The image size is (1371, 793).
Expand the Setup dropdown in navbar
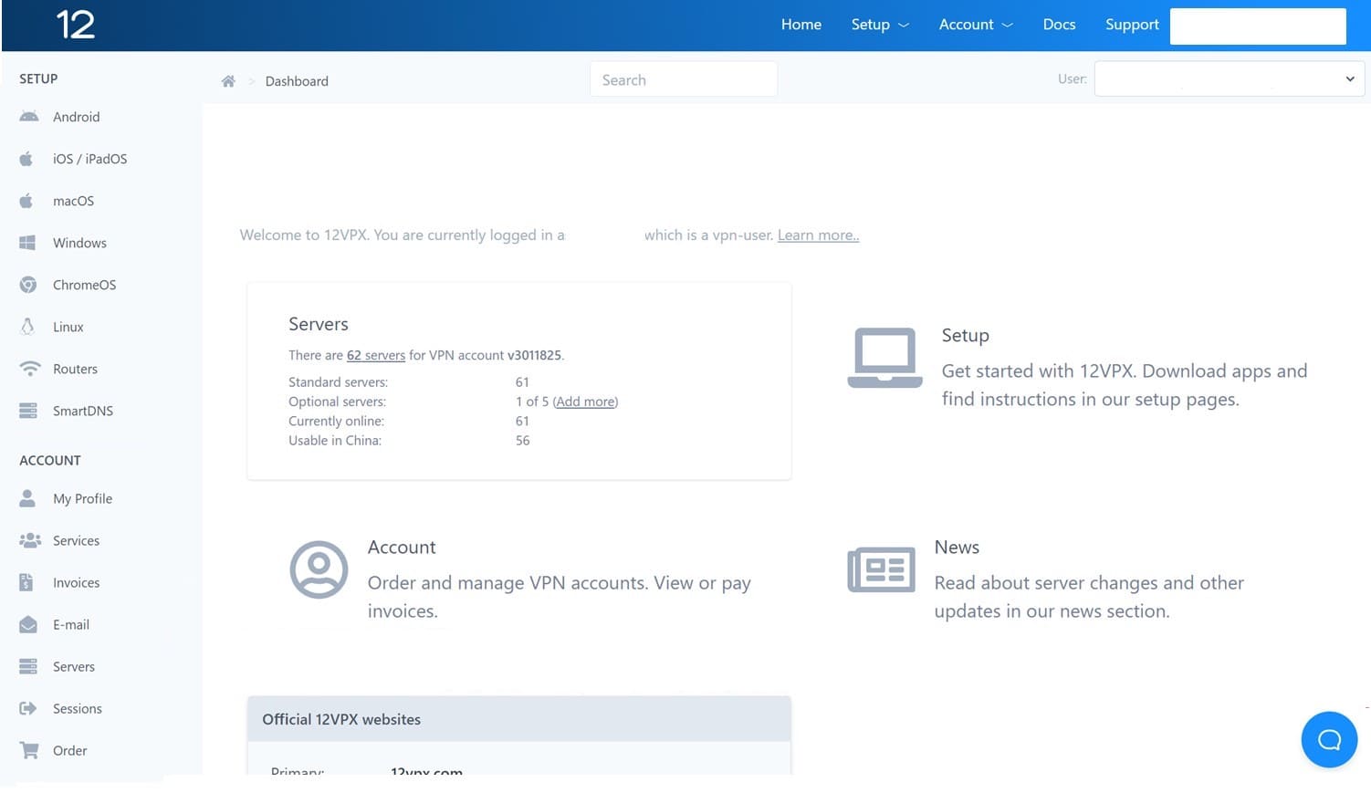tap(879, 25)
